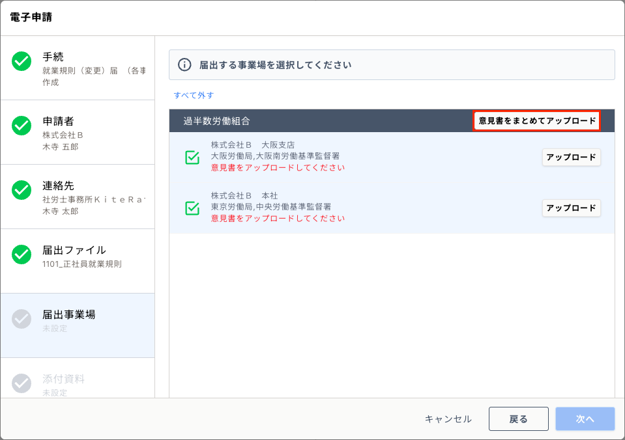Select the 届出事業場 step in the sidebar

78,325
